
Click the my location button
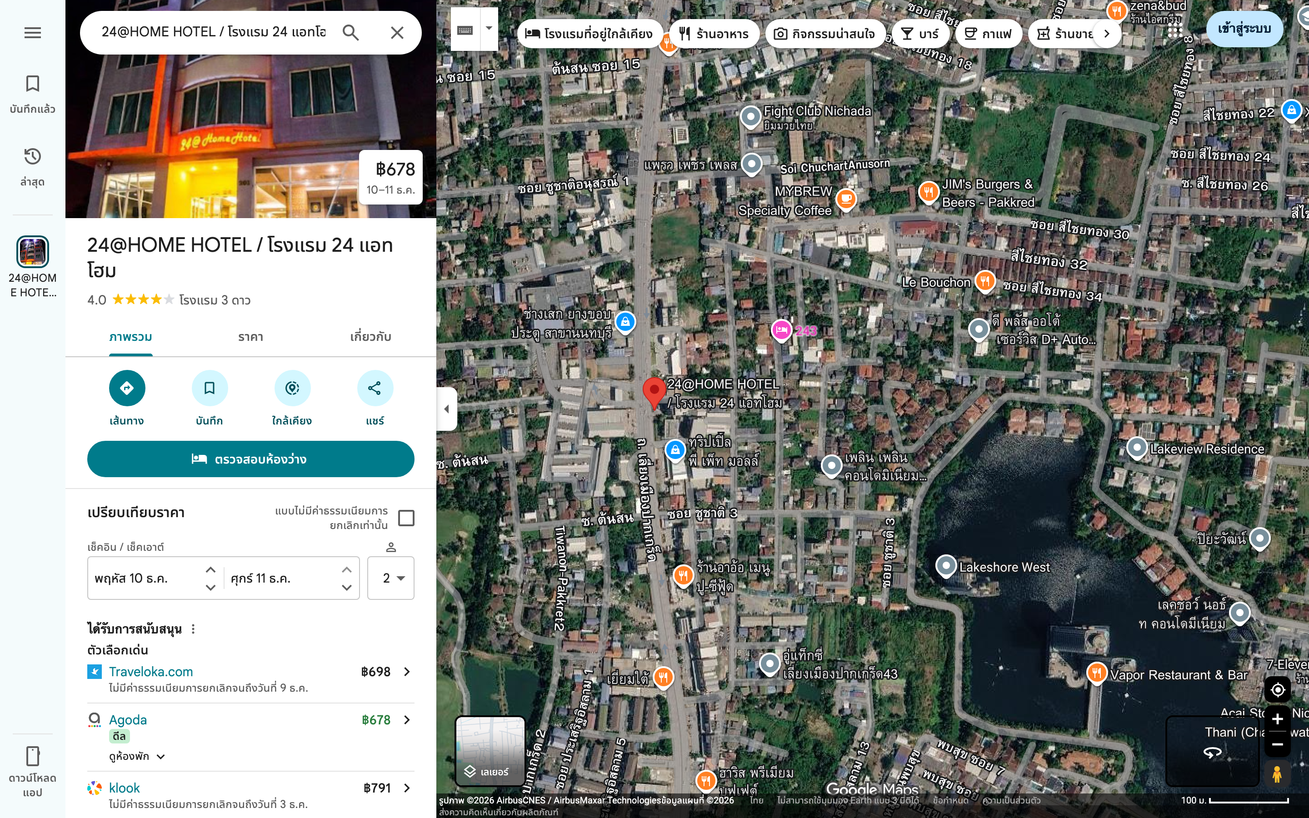(1278, 690)
